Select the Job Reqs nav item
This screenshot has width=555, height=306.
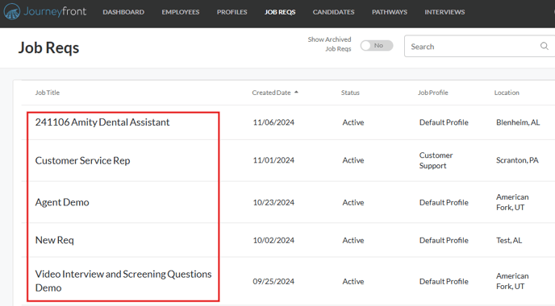280,12
